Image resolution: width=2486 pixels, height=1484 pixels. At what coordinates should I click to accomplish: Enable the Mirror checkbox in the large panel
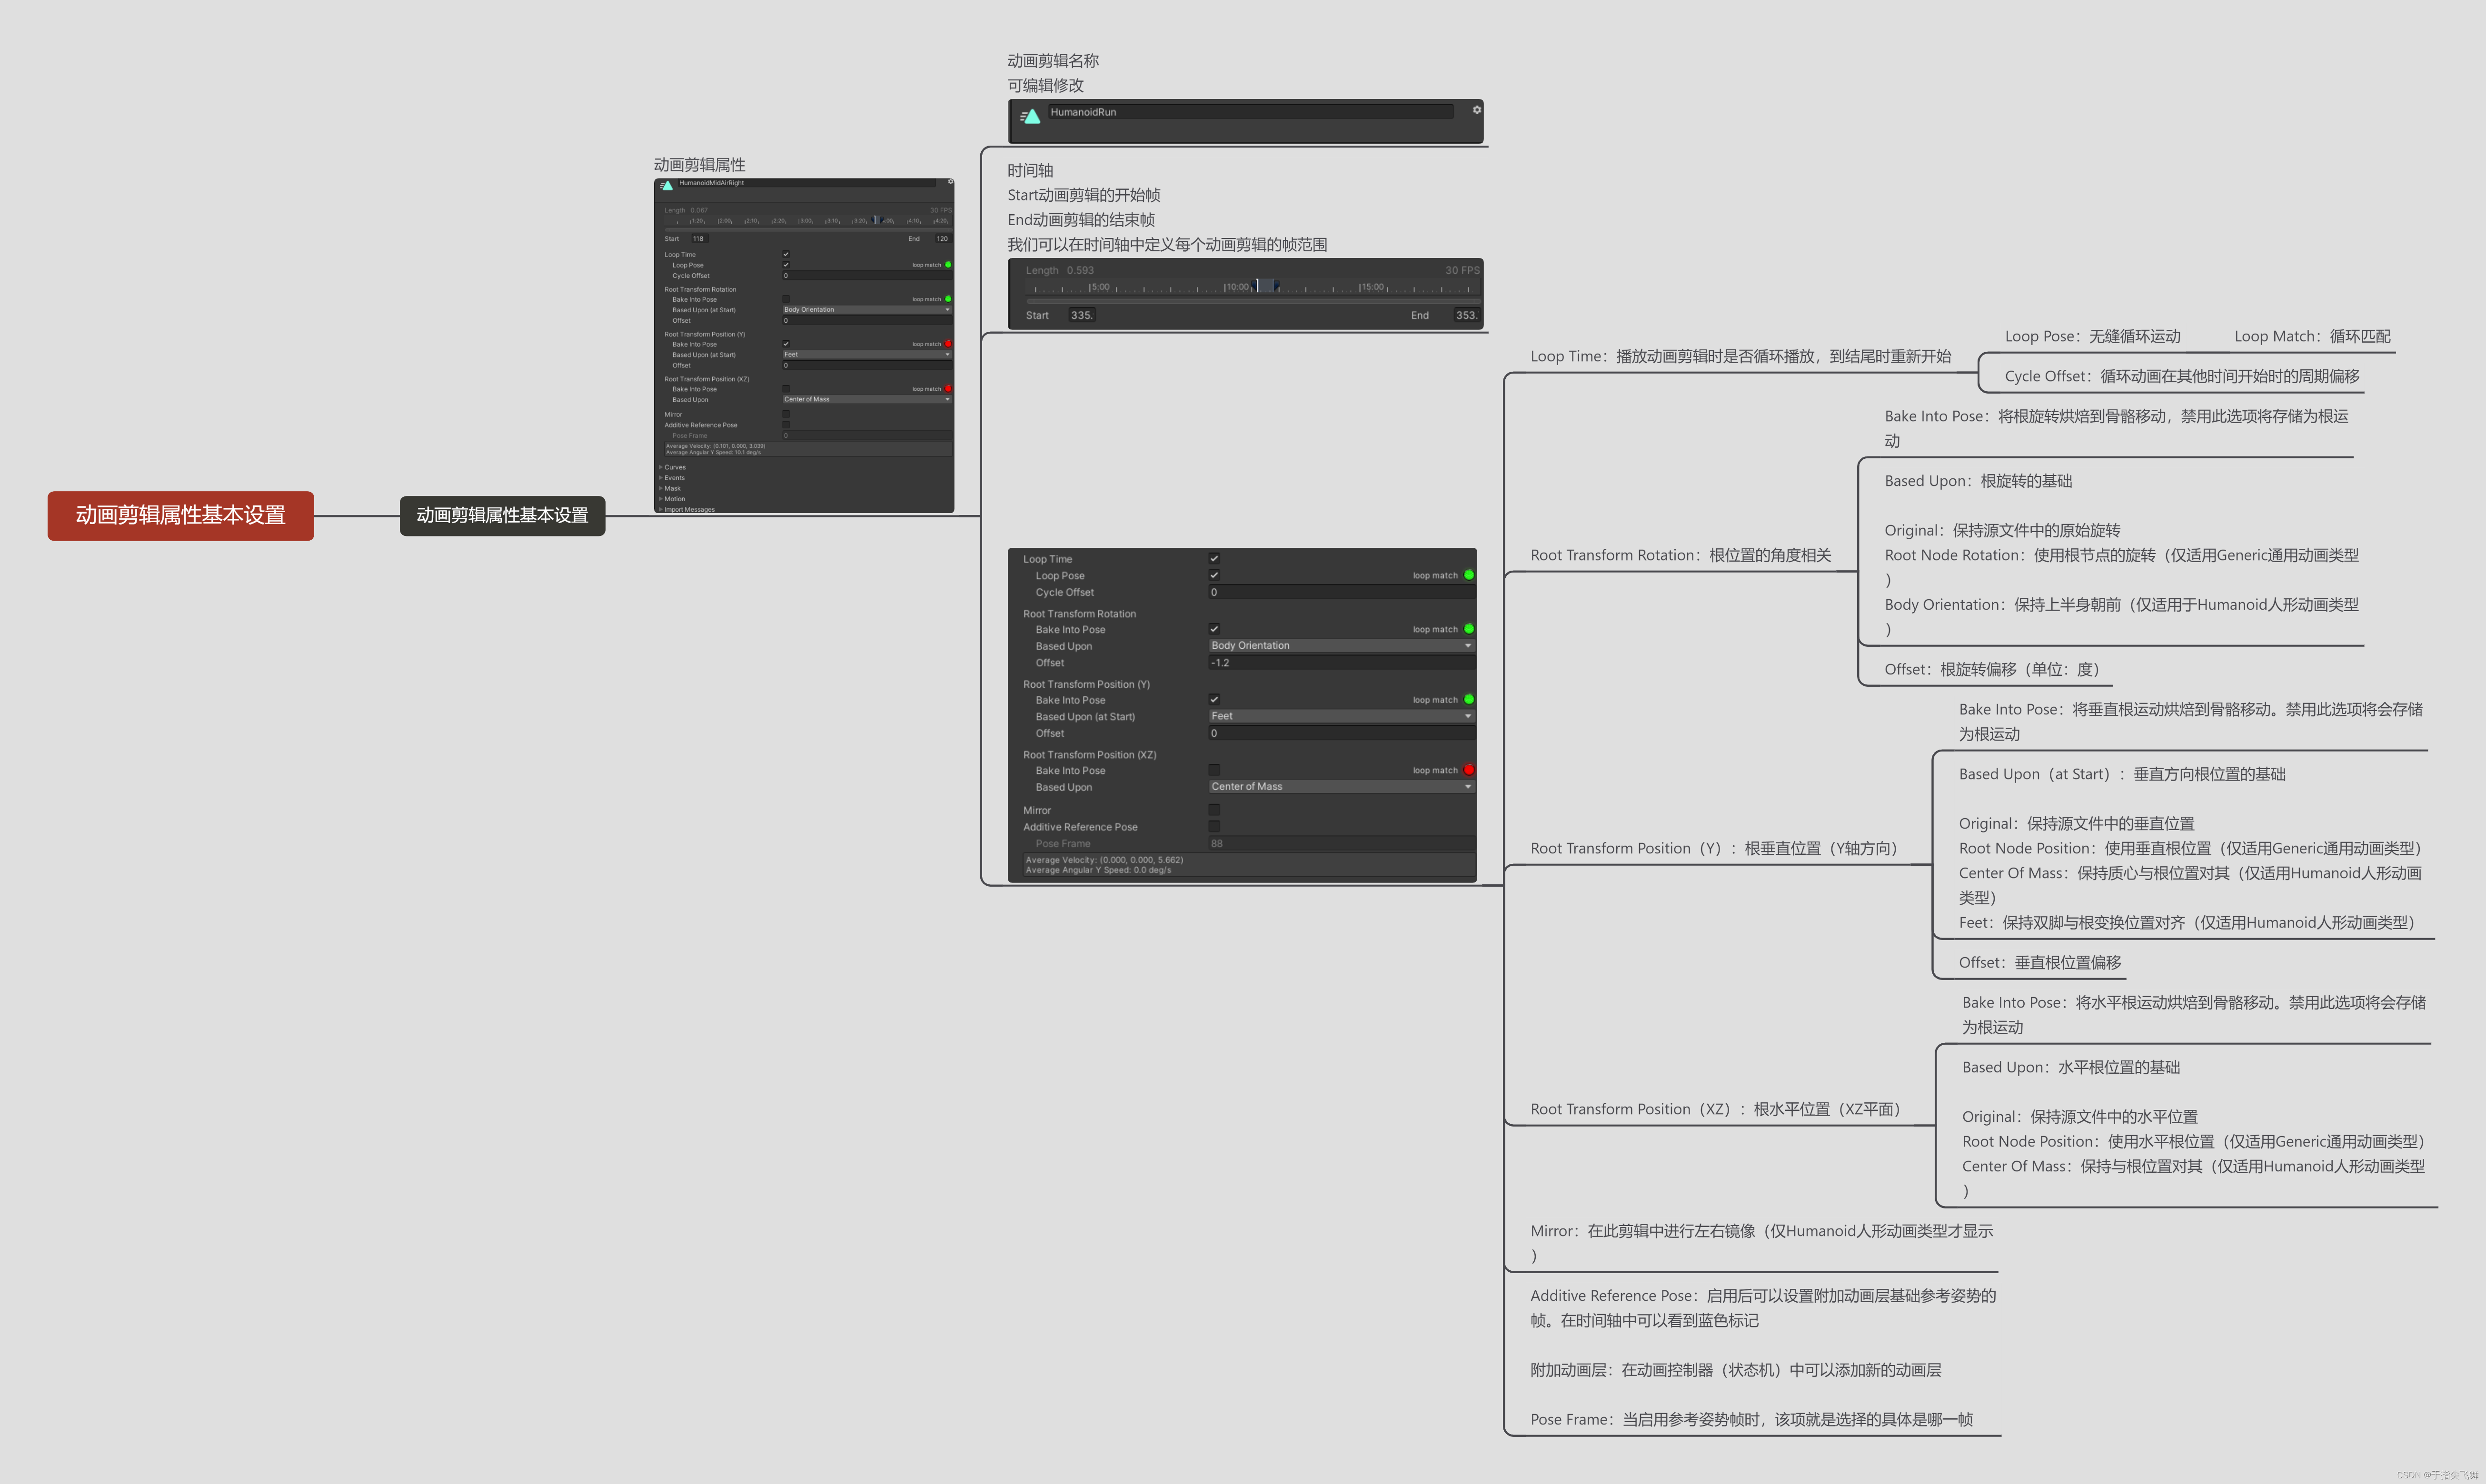pyautogui.click(x=1214, y=810)
